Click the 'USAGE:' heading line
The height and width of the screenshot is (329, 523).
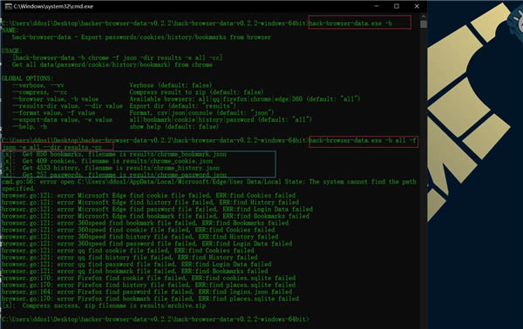coord(11,51)
